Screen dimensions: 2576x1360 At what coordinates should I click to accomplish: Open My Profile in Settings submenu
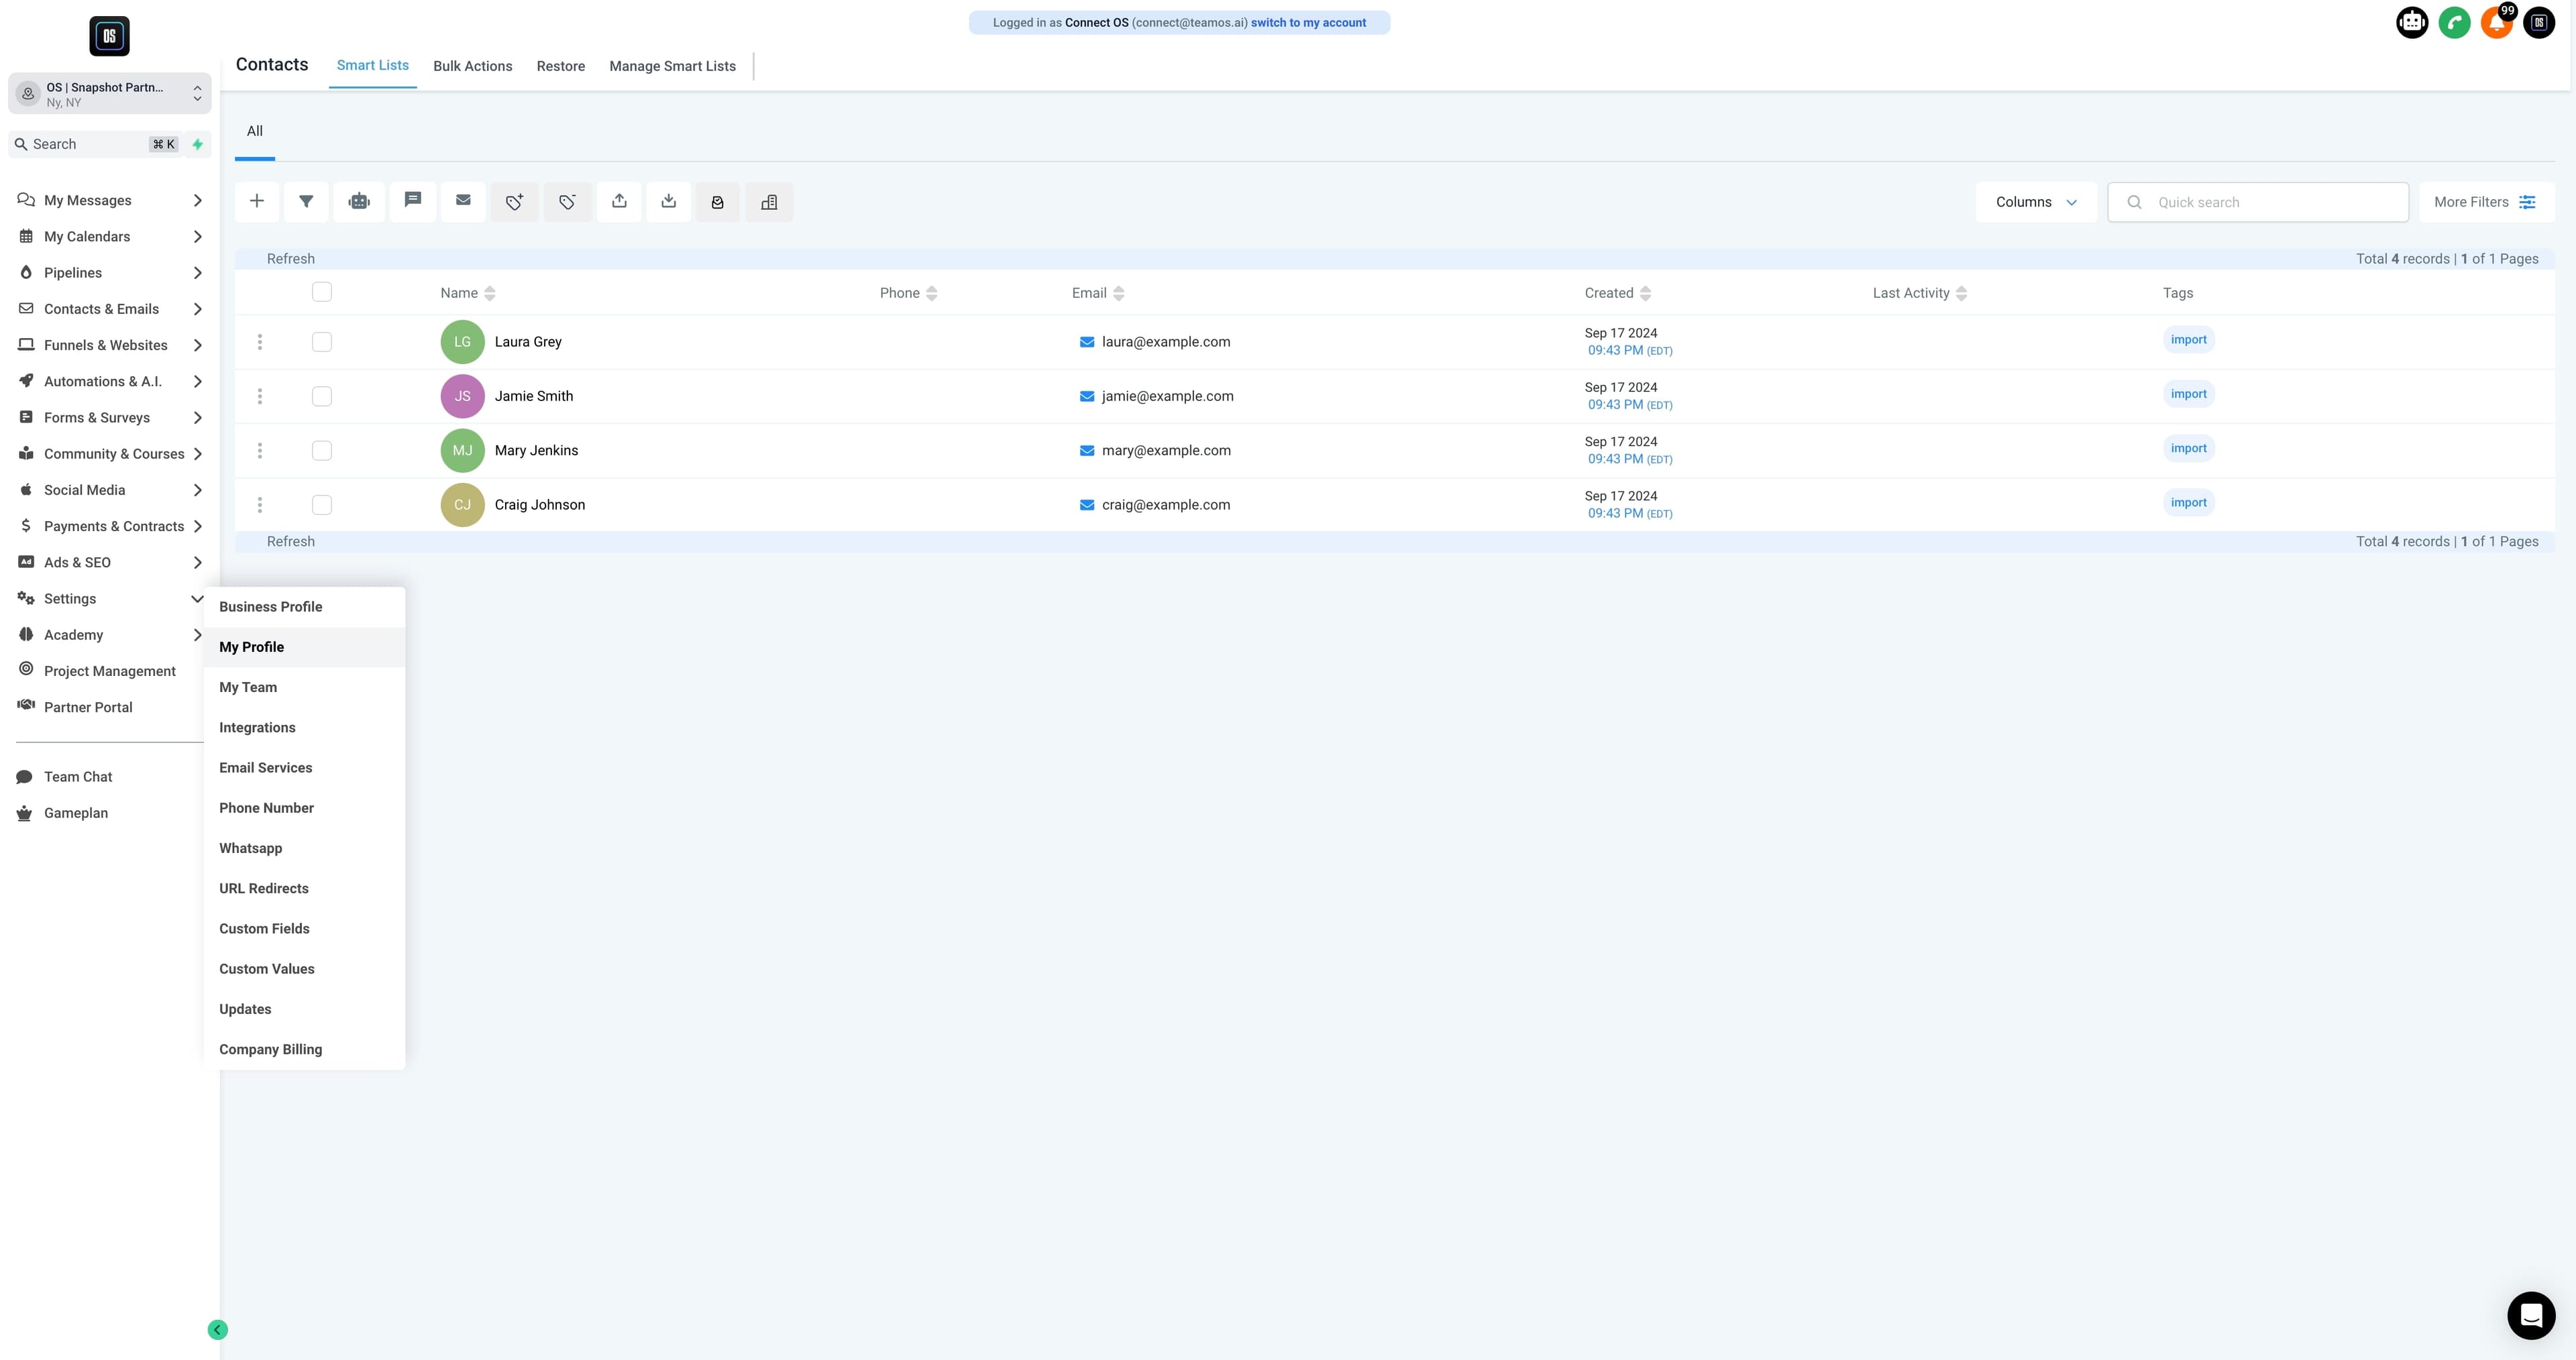pyautogui.click(x=304, y=647)
